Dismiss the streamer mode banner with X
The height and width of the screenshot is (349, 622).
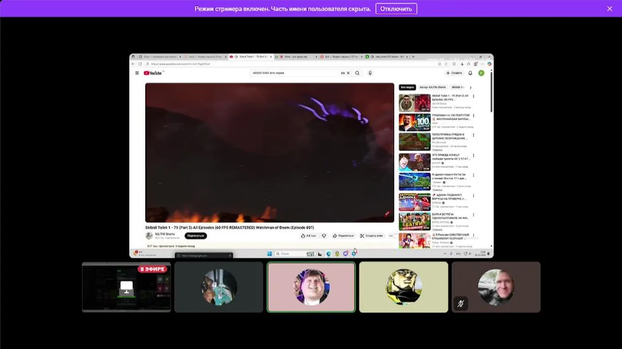click(x=609, y=9)
